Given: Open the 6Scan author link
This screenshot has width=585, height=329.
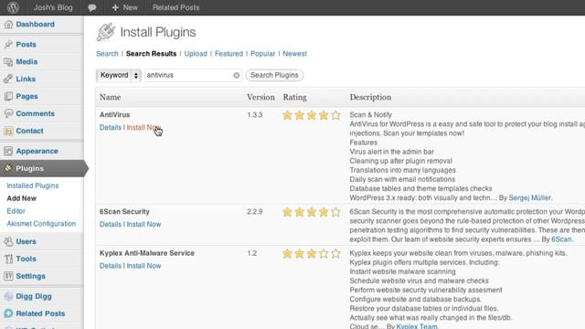Looking at the screenshot, I should coord(561,239).
